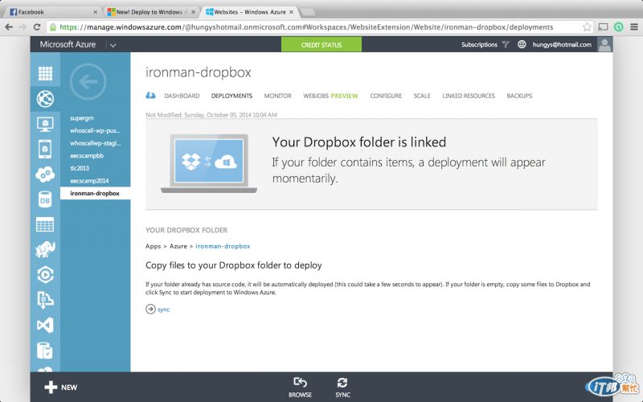This screenshot has width=643, height=402.
Task: Click the New plus button
Action: pos(61,388)
